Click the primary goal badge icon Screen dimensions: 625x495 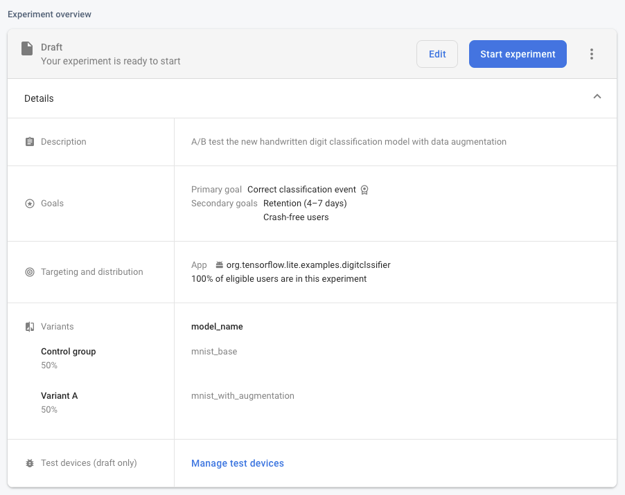point(364,190)
